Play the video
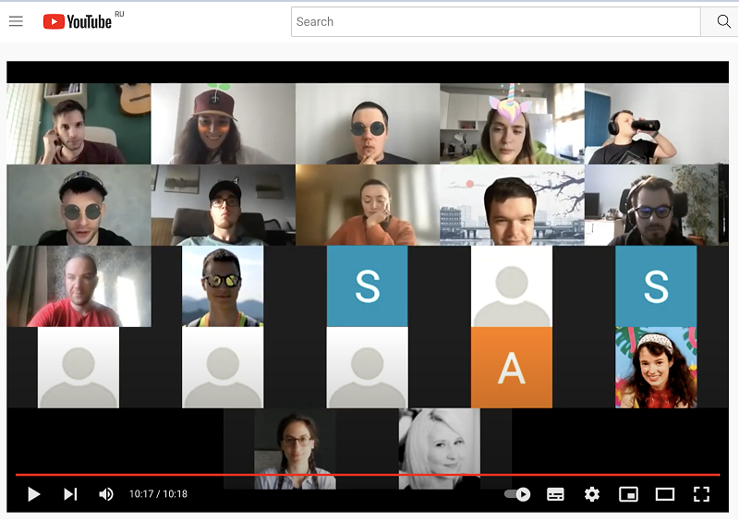739x521 pixels. coord(33,494)
